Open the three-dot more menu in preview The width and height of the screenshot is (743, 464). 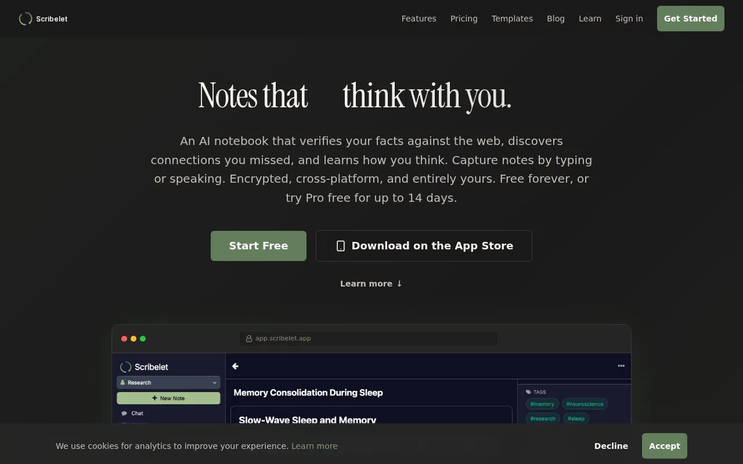tap(621, 366)
